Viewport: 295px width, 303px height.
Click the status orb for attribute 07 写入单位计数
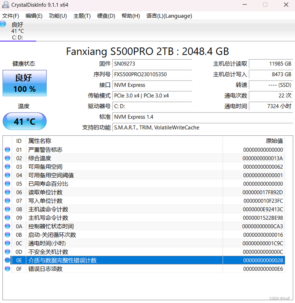coord(8,201)
